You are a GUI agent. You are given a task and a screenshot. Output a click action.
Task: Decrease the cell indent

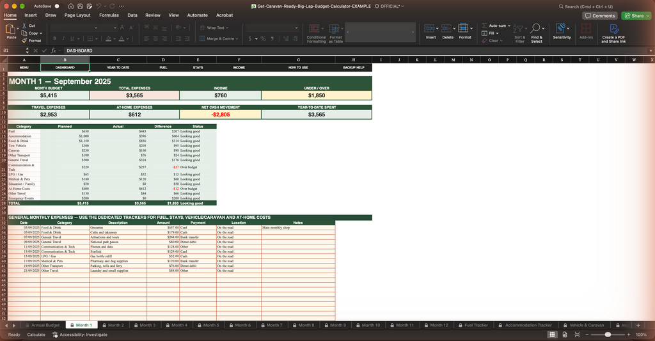[x=178, y=38]
